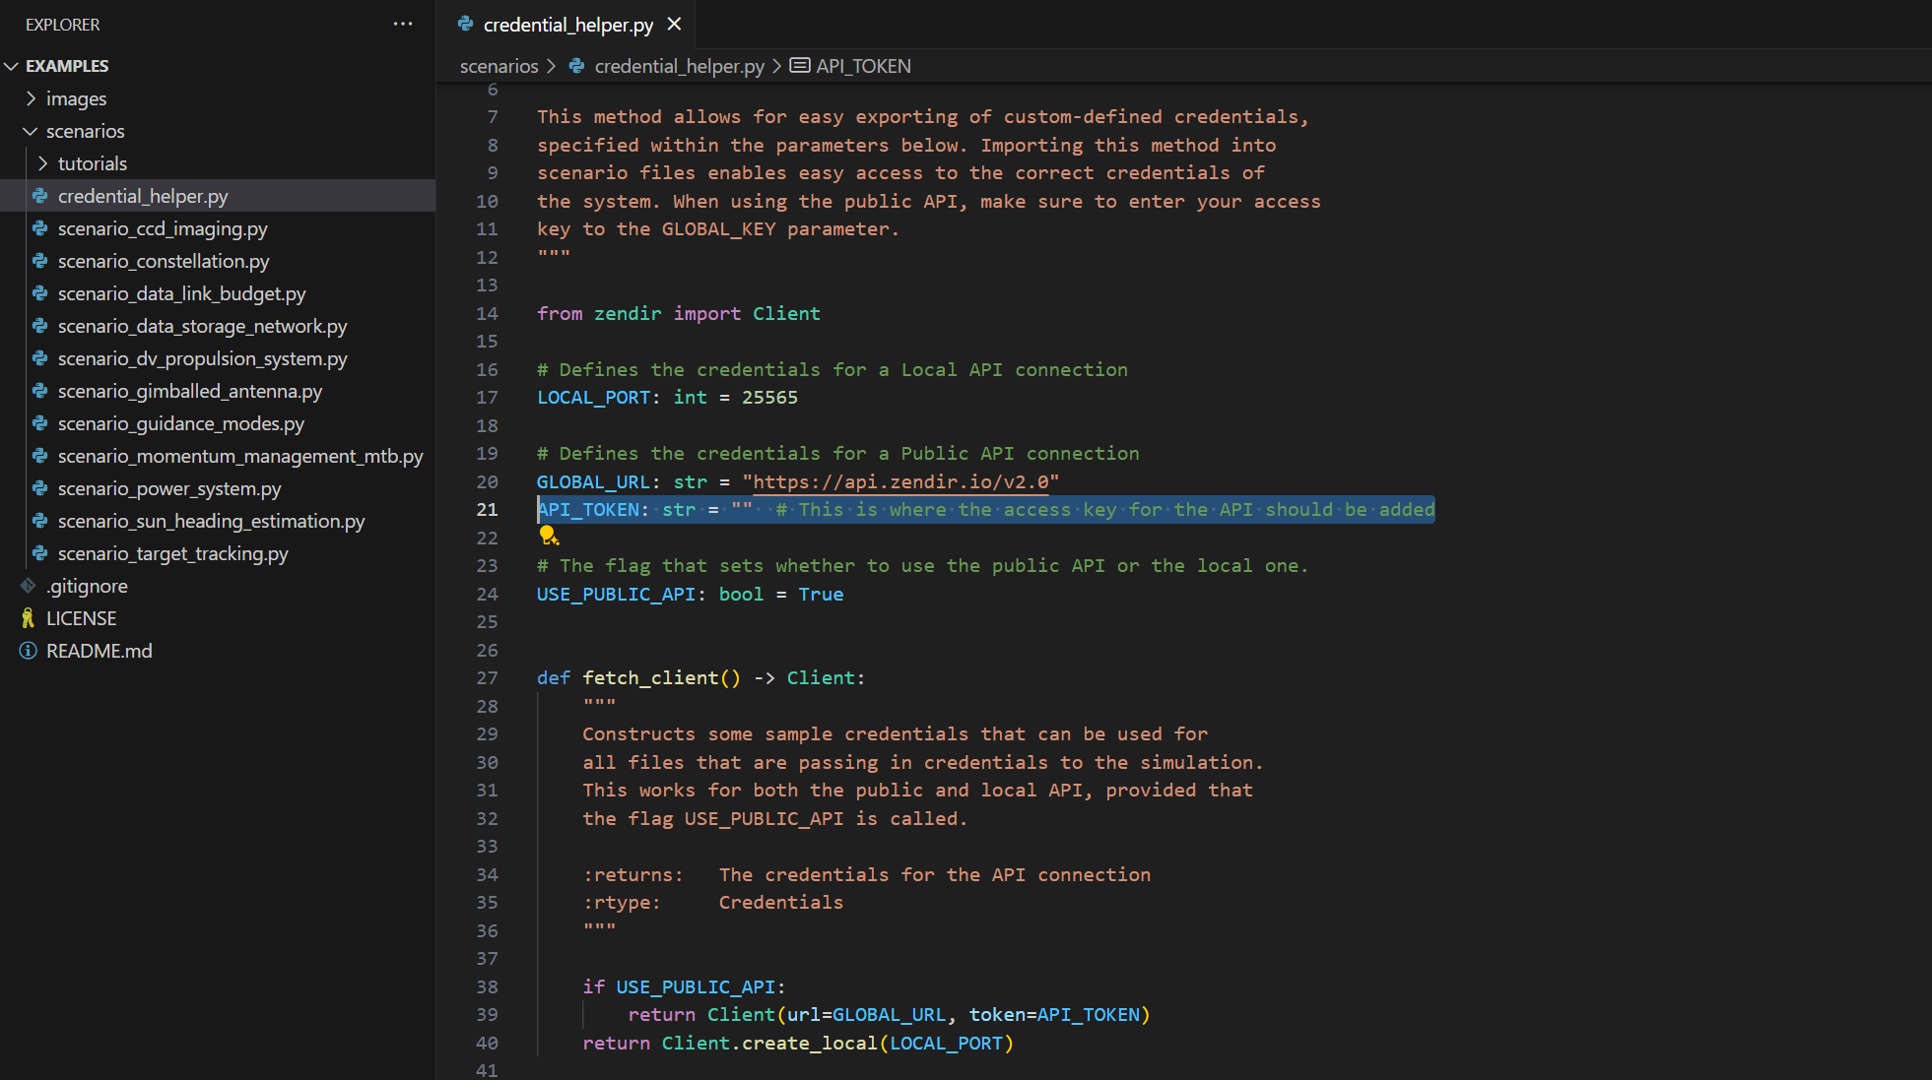Select the credential_helper.py editor tab
Image resolution: width=1932 pixels, height=1080 pixels.
[567, 25]
